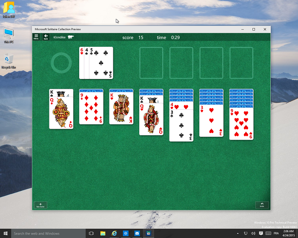Open the Mail app from taskbar

(x=137, y=233)
